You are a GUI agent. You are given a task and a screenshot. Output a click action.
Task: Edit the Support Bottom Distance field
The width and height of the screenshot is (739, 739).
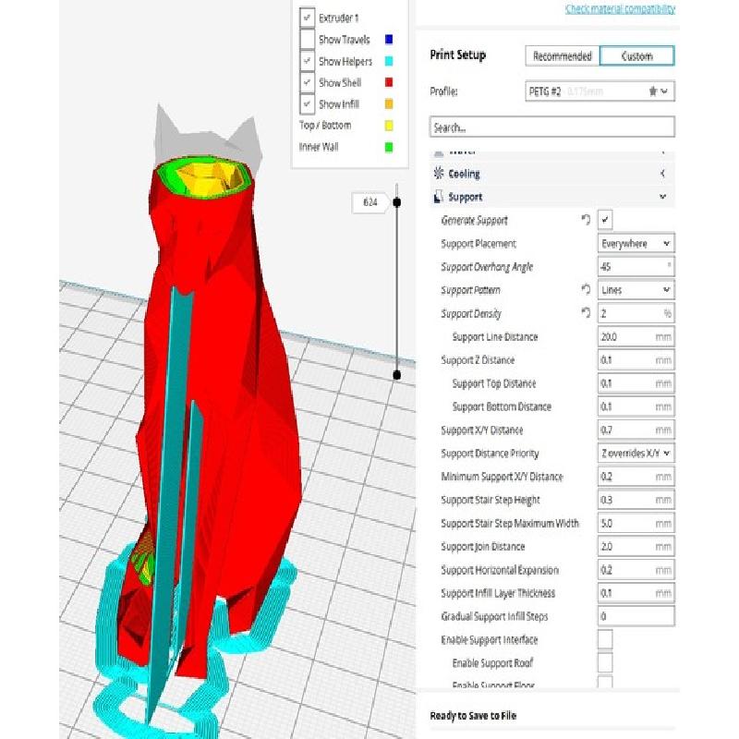[x=636, y=406]
